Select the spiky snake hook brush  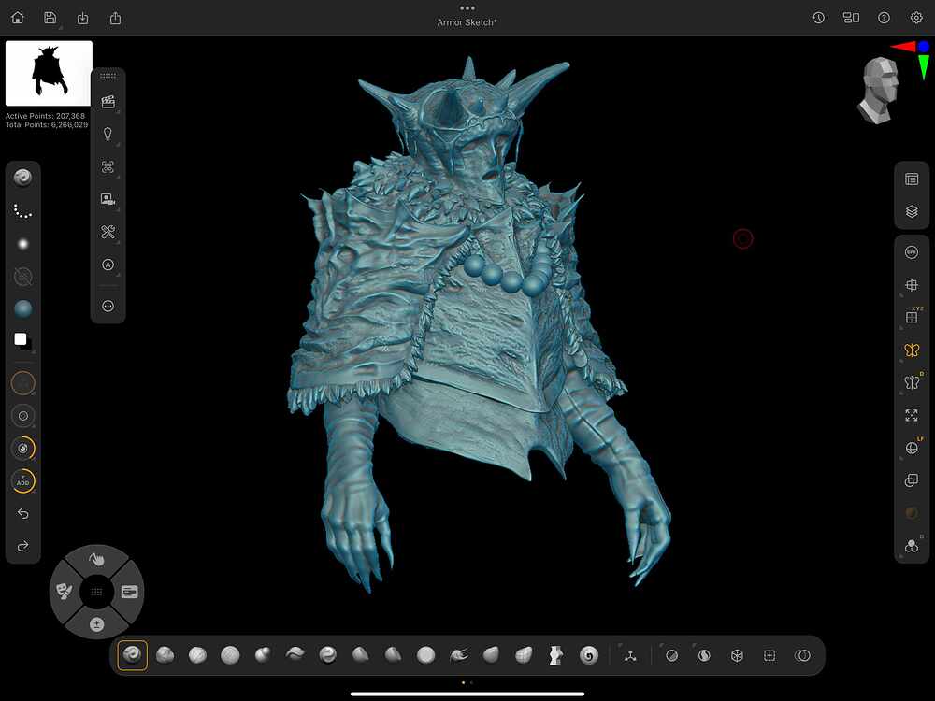pos(458,656)
